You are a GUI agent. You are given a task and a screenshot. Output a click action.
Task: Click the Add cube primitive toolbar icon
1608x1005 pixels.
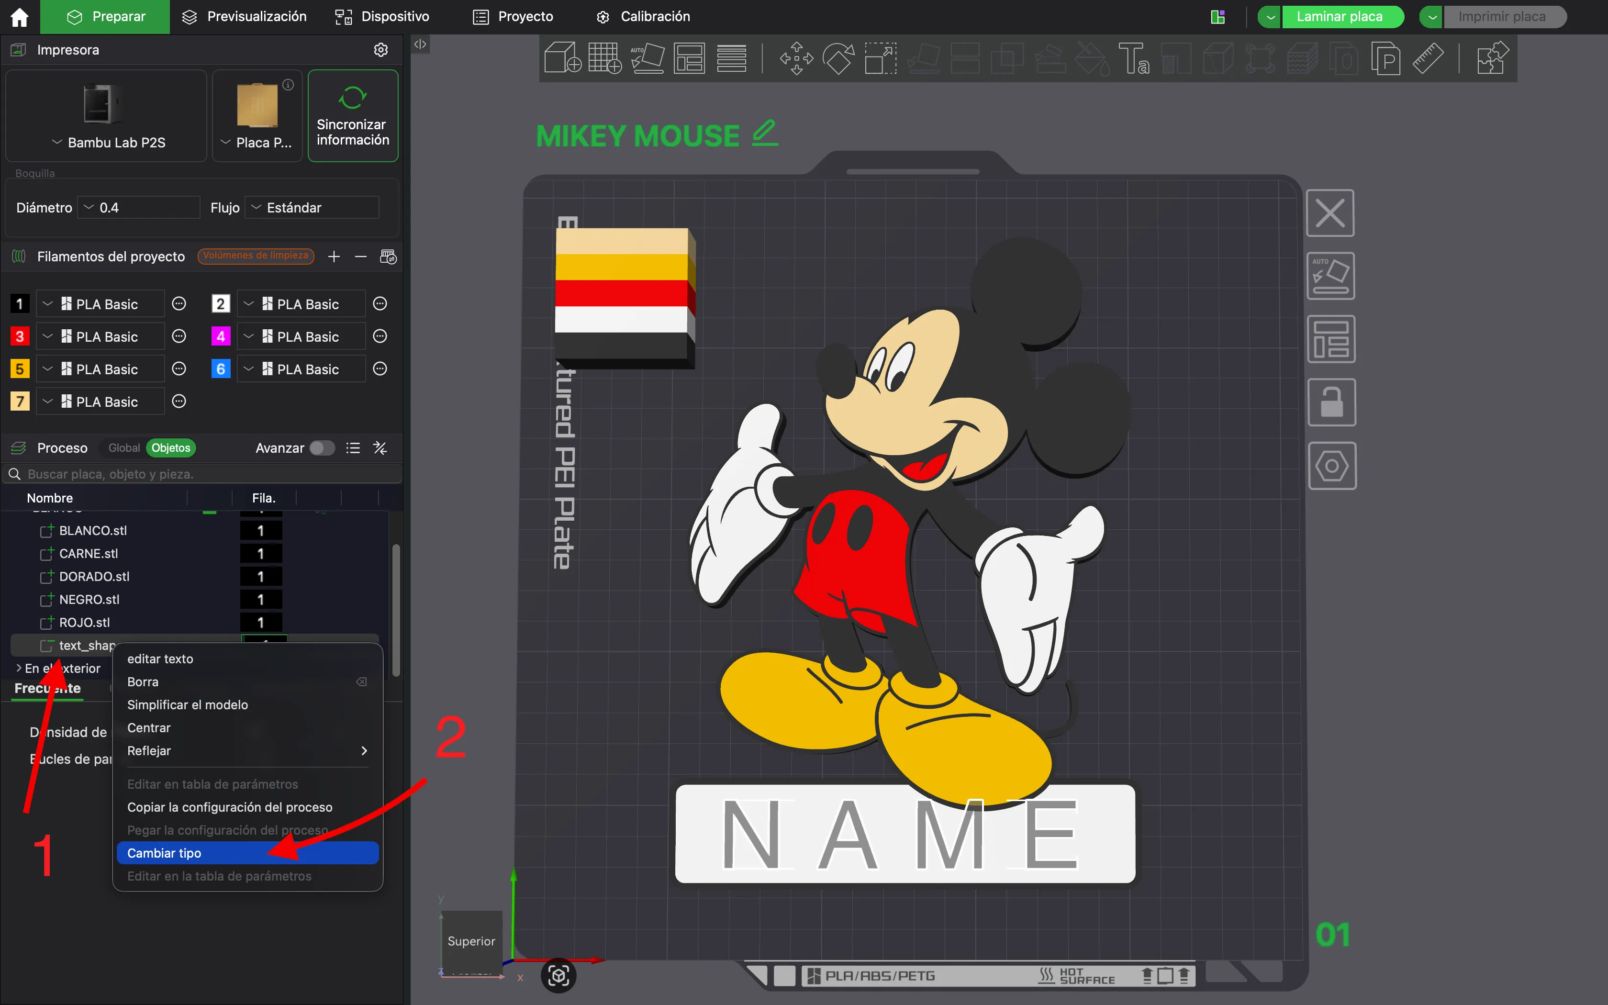(x=562, y=58)
